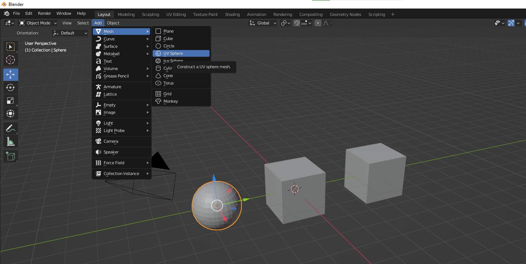Select the Scale tool
Viewport: 526px width, 264px height.
tap(10, 100)
